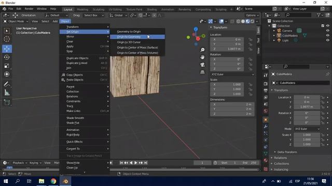Viewport: 332px width, 186px height.
Task: Open Blender from the Windows taskbar
Action: 65,181
